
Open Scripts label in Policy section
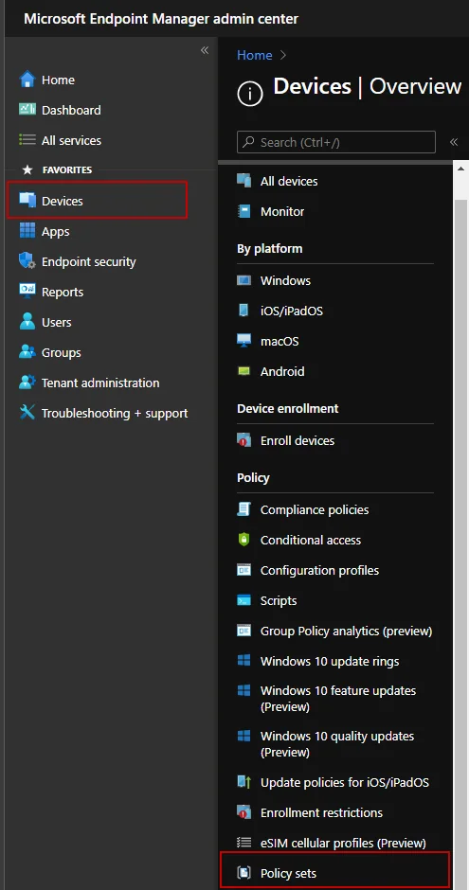click(279, 600)
